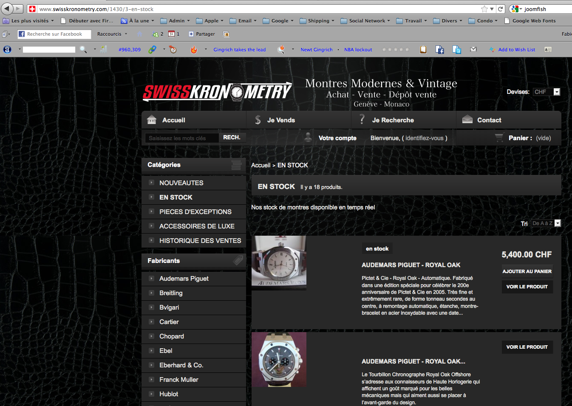The height and width of the screenshot is (406, 572).
Task: Click the Partager share button
Action: click(x=202, y=34)
